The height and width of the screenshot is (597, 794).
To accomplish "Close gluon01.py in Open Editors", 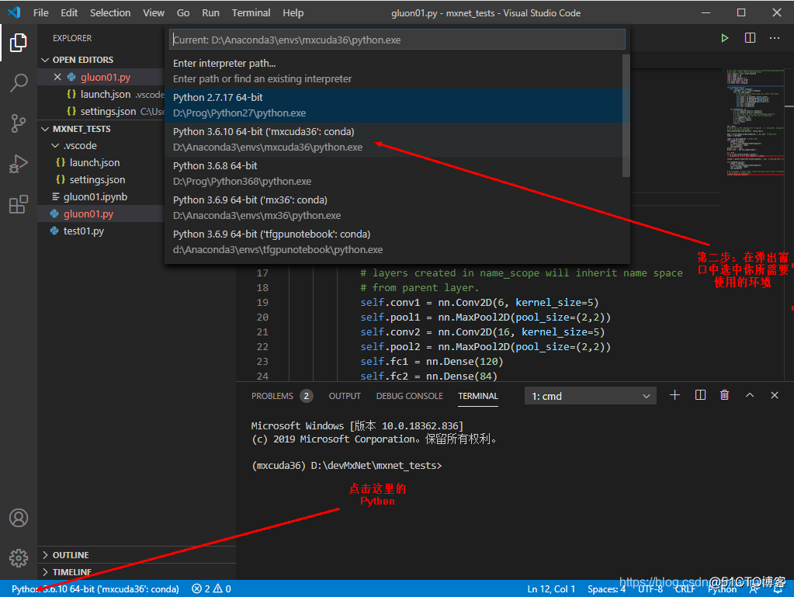I will [x=57, y=77].
